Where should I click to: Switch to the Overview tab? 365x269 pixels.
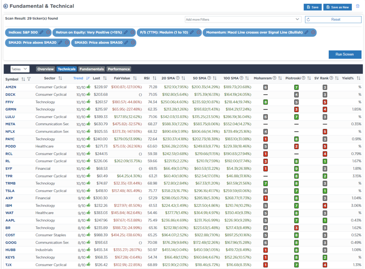(45, 69)
